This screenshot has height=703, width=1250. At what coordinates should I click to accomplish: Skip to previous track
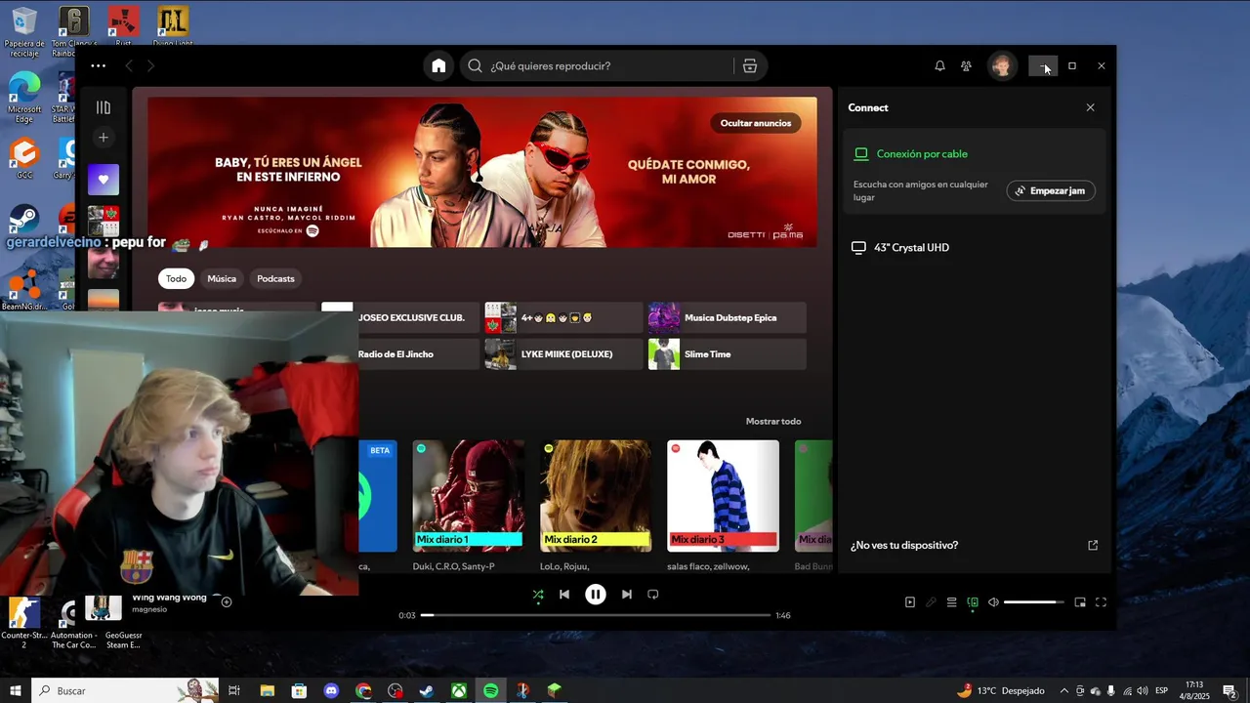(x=564, y=594)
